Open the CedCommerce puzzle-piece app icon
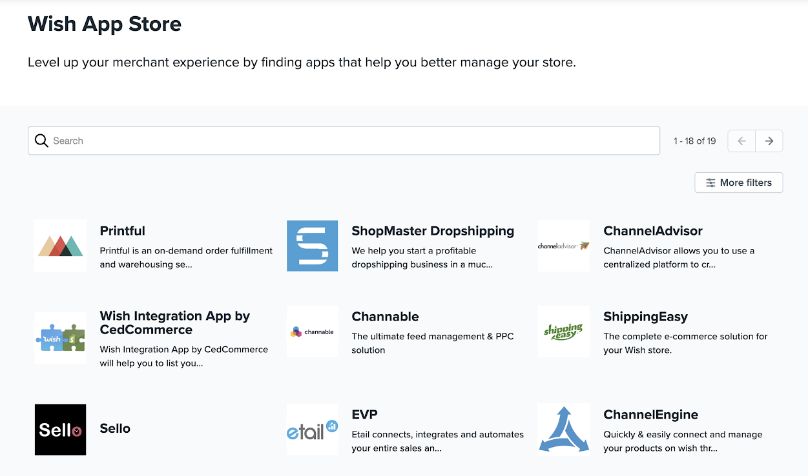This screenshot has width=808, height=476. 60,338
